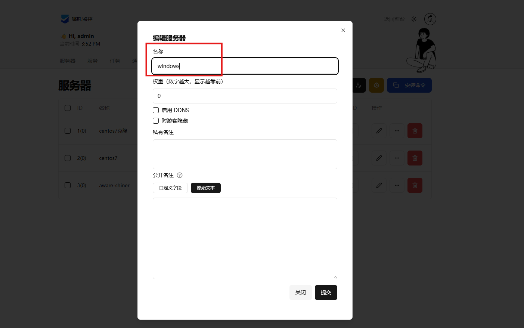Screen dimensions: 524x328
Task: Close the edit server dialog with X
Action: click(343, 30)
